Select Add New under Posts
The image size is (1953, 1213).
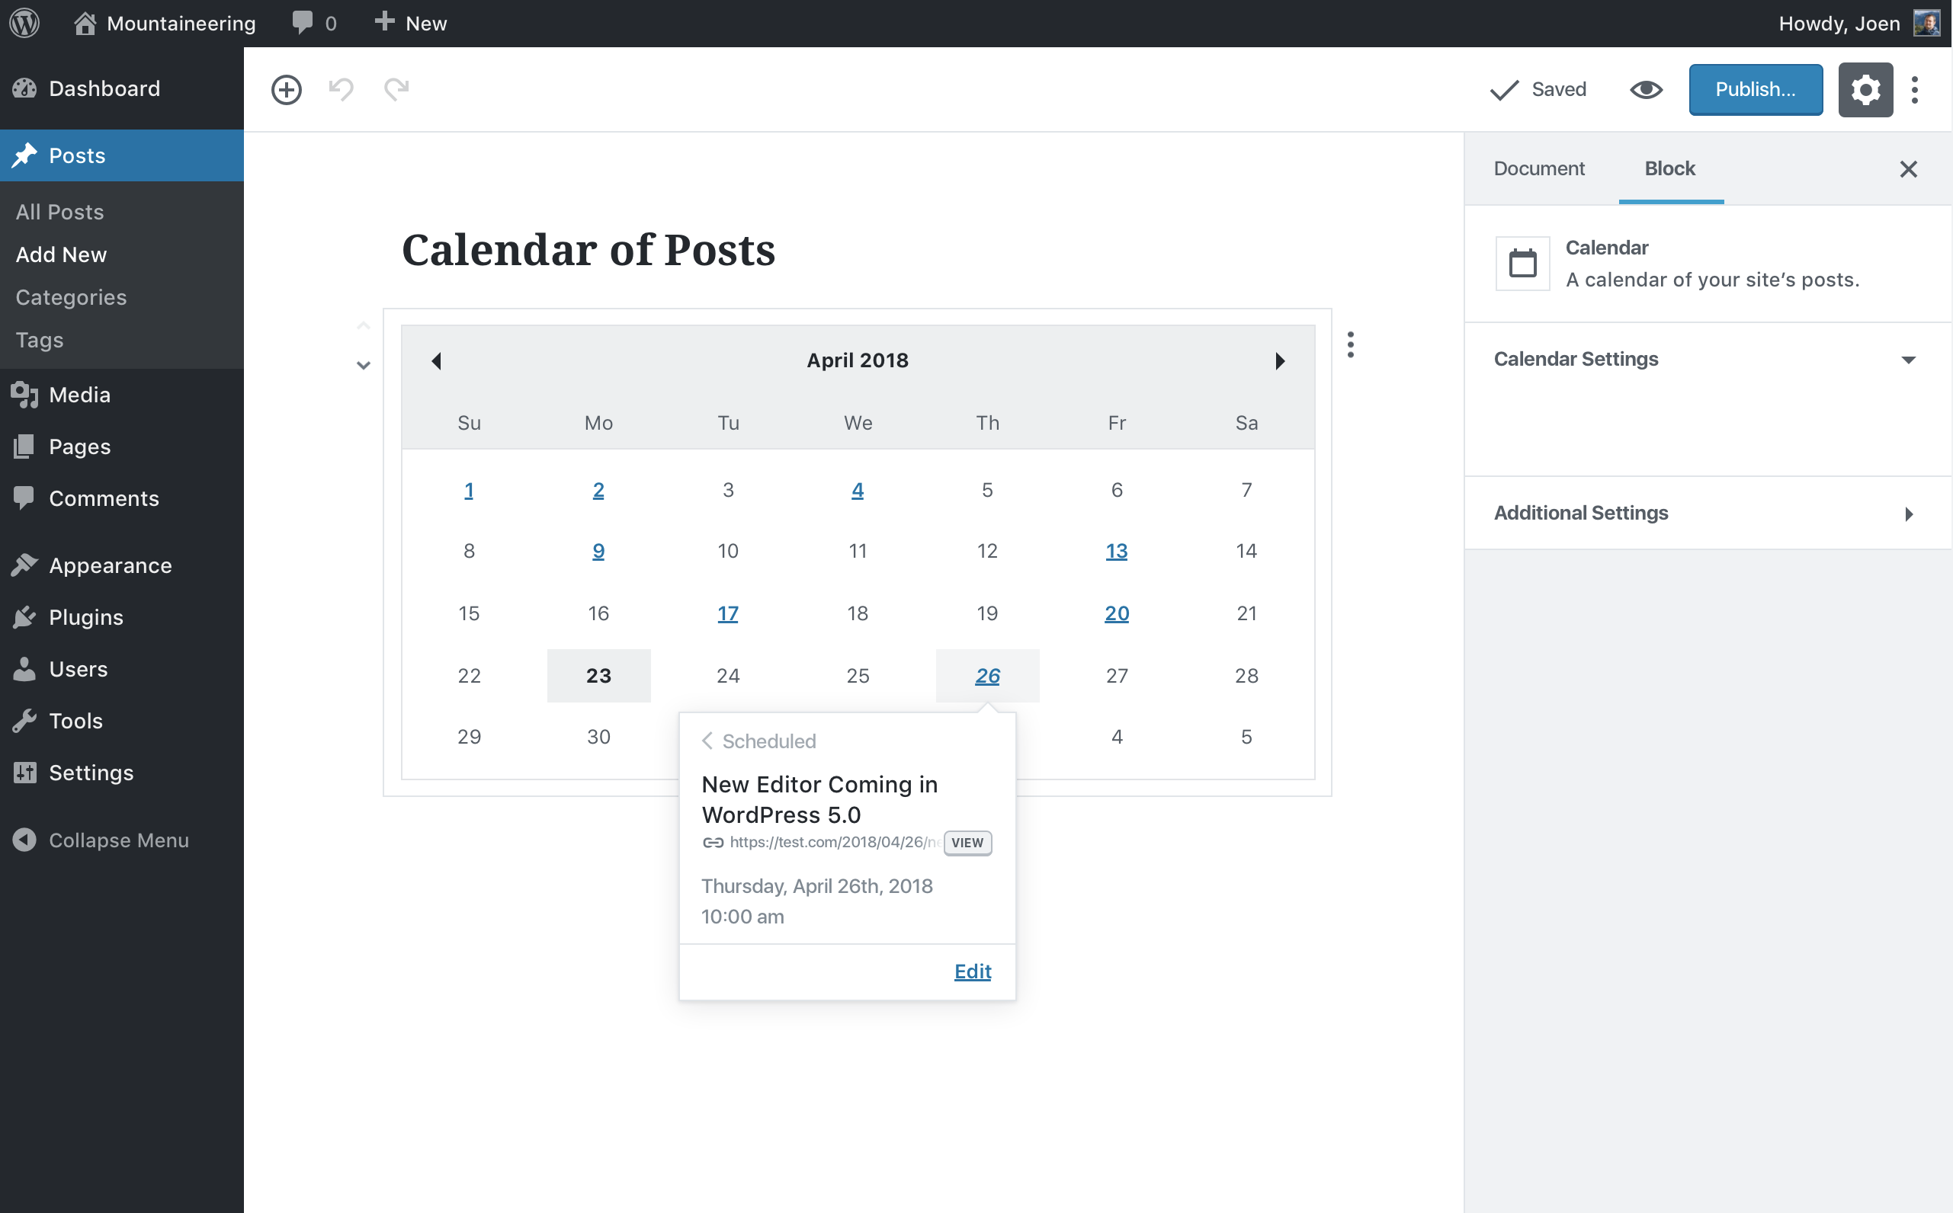pyautogui.click(x=61, y=254)
